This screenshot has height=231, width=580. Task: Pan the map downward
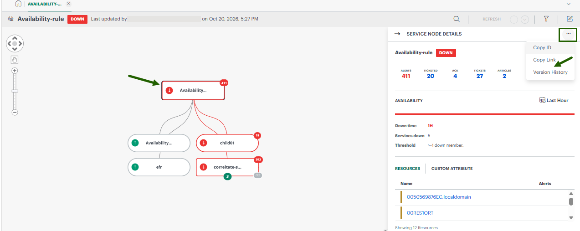point(15,49)
